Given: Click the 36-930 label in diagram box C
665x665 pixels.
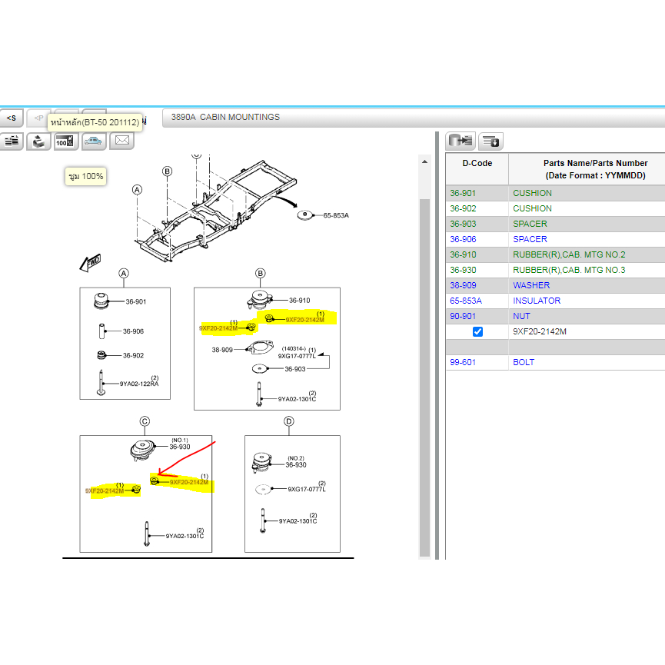Looking at the screenshot, I should [179, 447].
